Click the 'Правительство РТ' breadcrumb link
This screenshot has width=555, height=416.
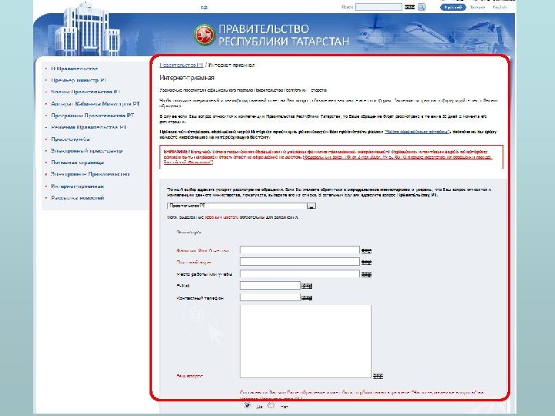pos(182,65)
